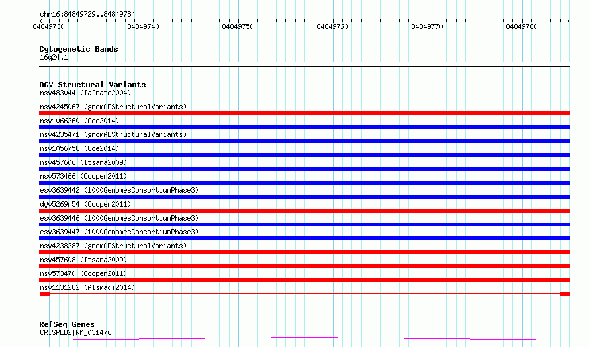589x347 pixels.
Task: Click the thin blue line of nsv483044
Action: pyautogui.click(x=304, y=99)
